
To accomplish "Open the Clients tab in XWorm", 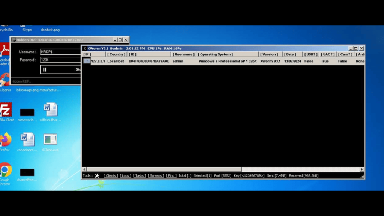I will pyautogui.click(x=111, y=175).
